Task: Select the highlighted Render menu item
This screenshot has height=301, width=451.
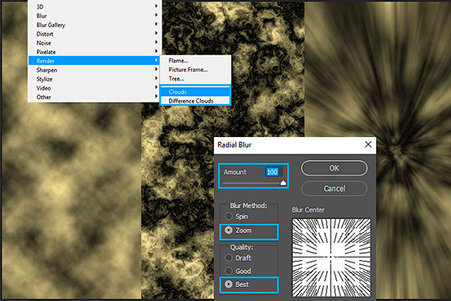Action: (x=94, y=61)
